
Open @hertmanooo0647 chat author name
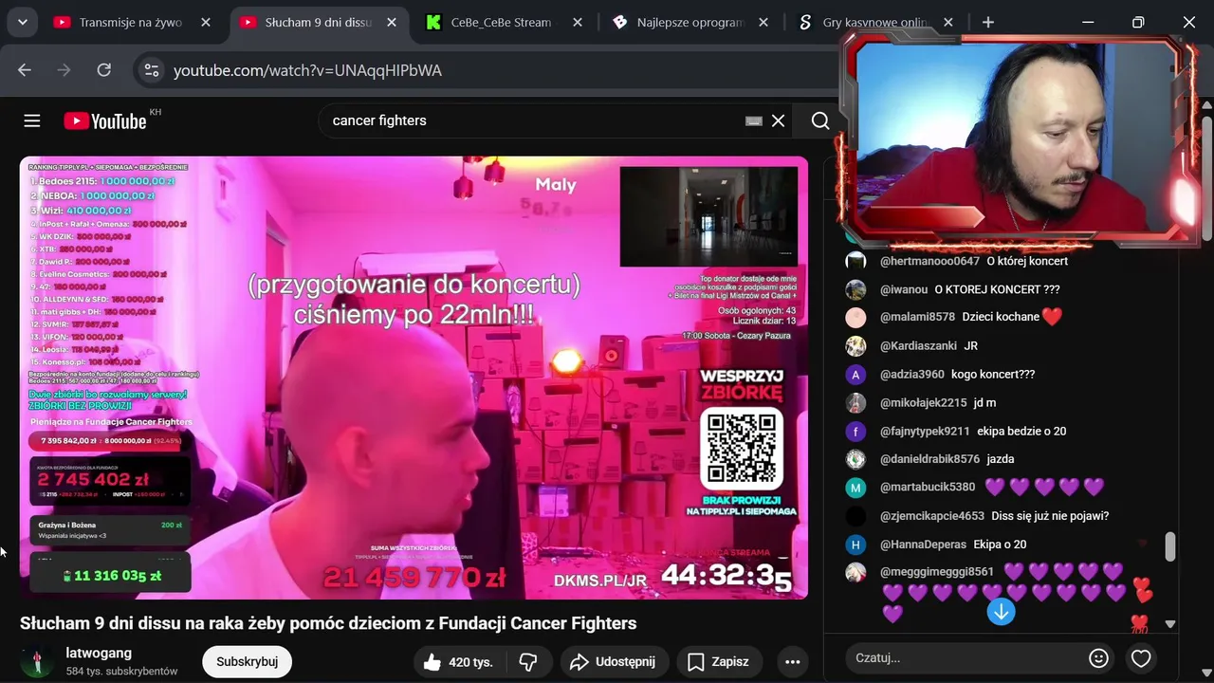[929, 261]
